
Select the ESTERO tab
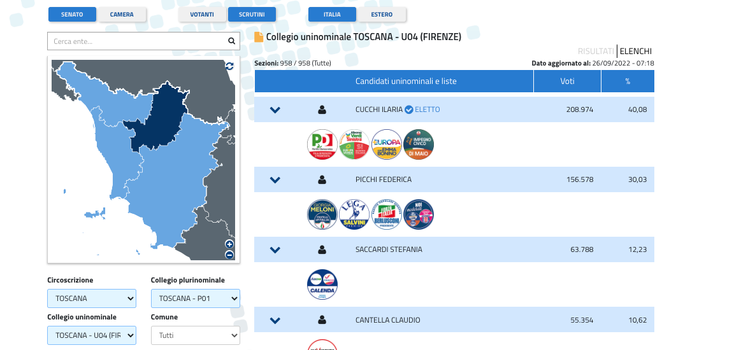382,15
